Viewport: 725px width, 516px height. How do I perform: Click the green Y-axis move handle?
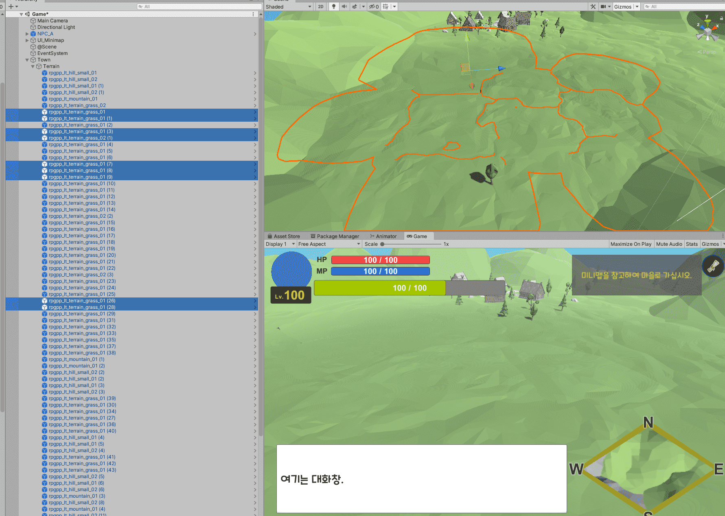coord(467,37)
